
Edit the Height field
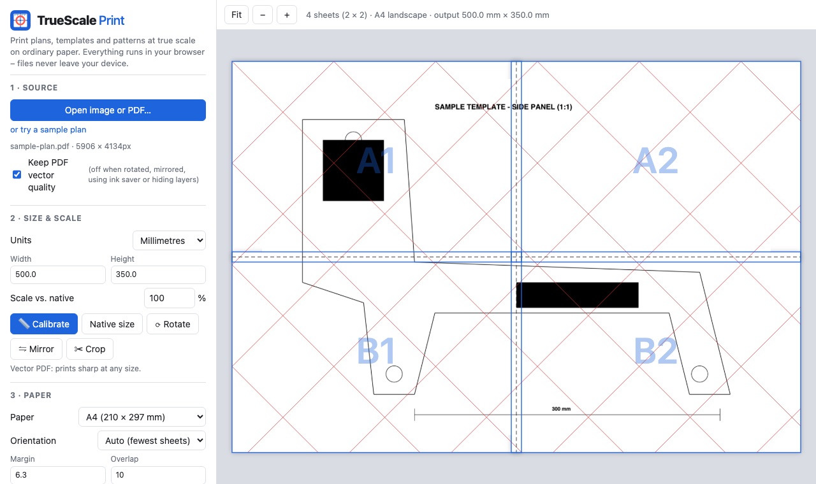tap(158, 274)
